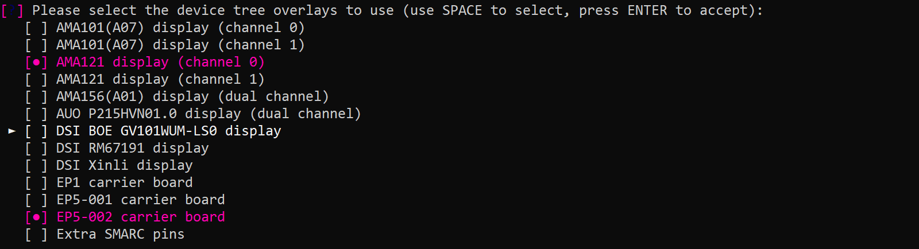Check the AMA121 display channel 1 box
The image size is (919, 249).
(36, 79)
